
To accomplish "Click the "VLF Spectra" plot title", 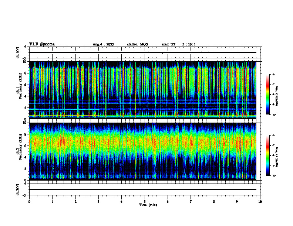I will [x=42, y=44].
